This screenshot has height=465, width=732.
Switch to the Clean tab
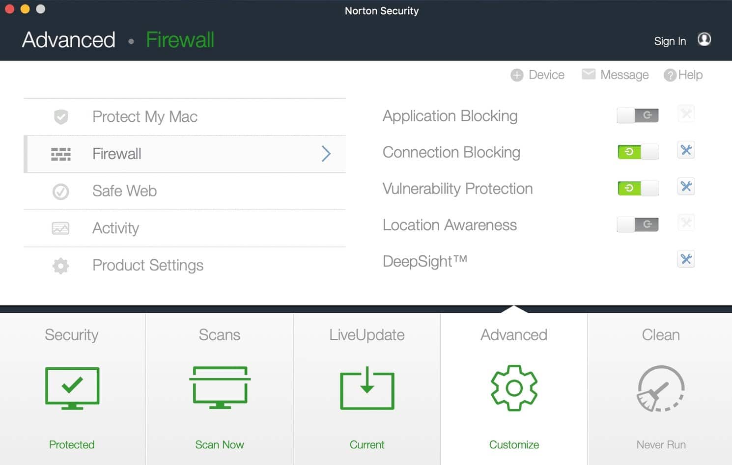tap(660, 389)
